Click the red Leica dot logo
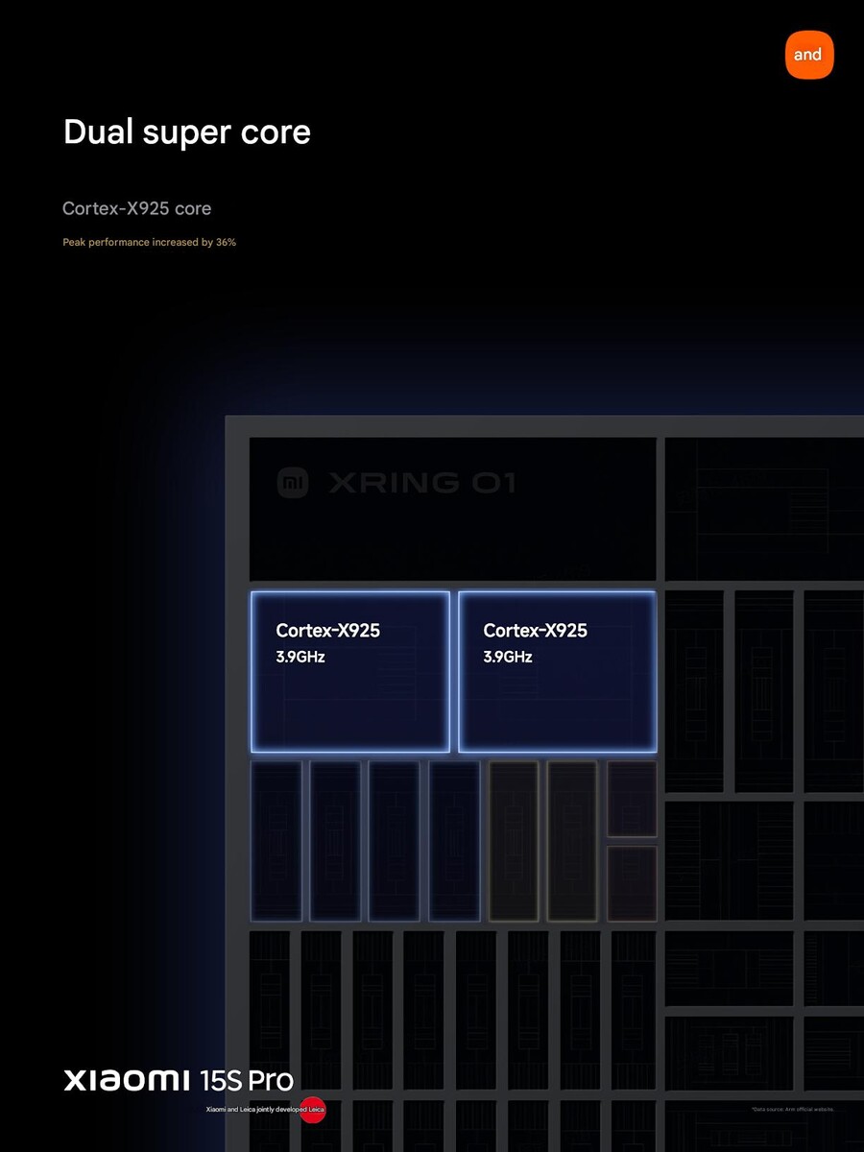The image size is (864, 1152). click(313, 1110)
